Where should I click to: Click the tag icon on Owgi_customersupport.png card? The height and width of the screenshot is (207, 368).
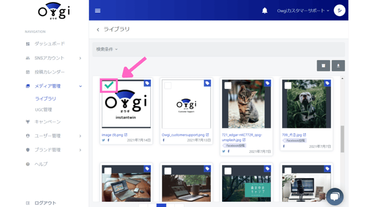tap(207, 83)
